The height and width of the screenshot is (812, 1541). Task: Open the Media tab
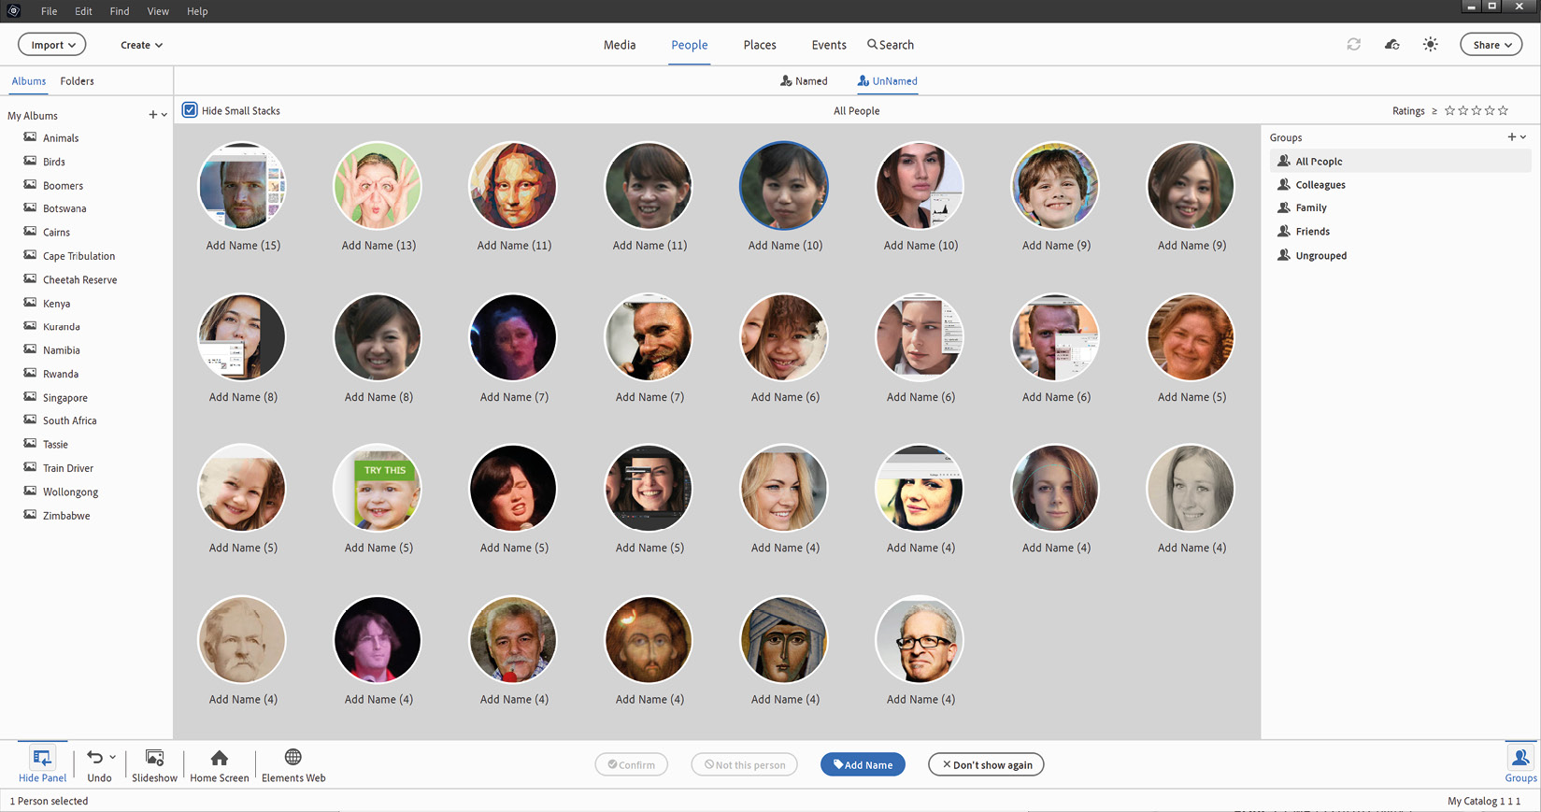tap(620, 45)
